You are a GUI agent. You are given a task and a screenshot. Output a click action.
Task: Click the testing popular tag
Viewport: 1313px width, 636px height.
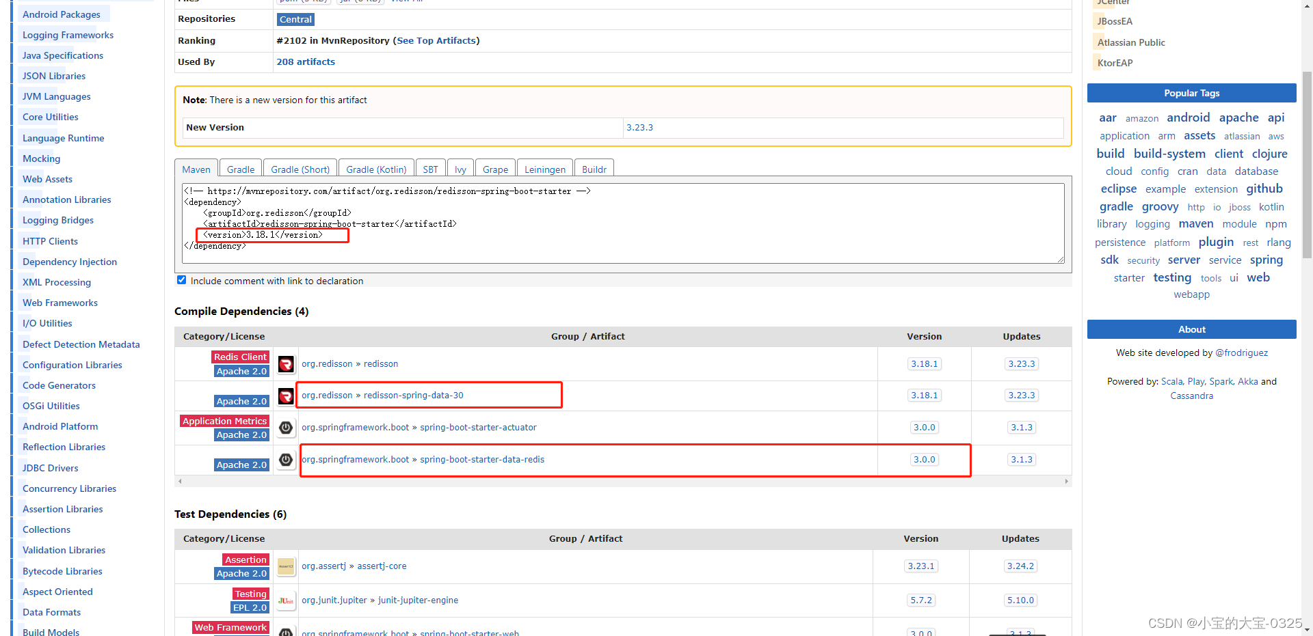pos(1172,277)
